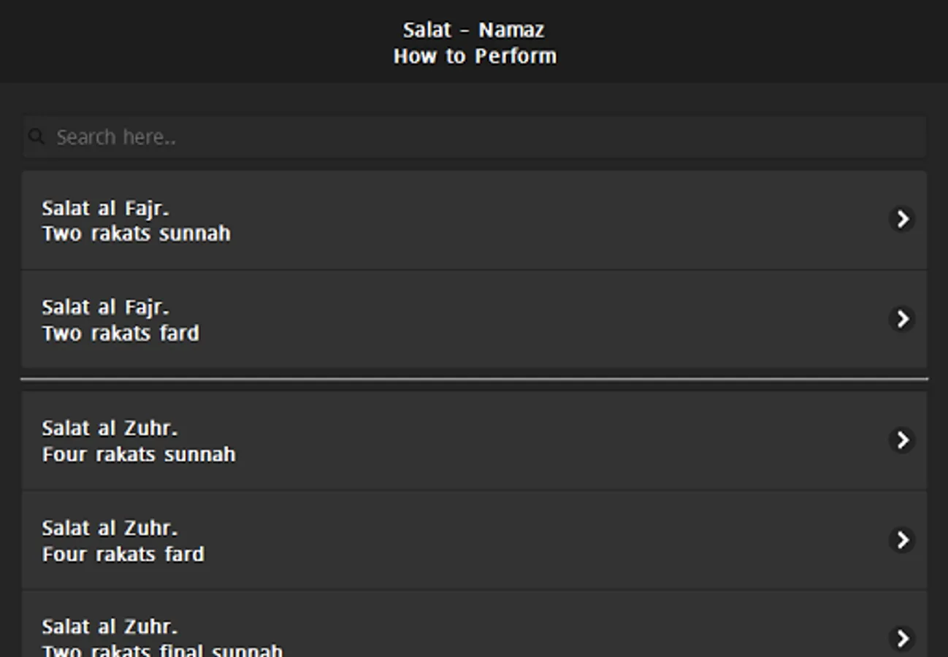Click the search magnifier icon
The image size is (948, 657).
click(37, 137)
